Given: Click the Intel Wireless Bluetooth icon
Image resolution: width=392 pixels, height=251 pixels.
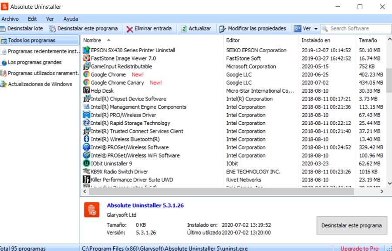Looking at the screenshot, I should (86, 139).
